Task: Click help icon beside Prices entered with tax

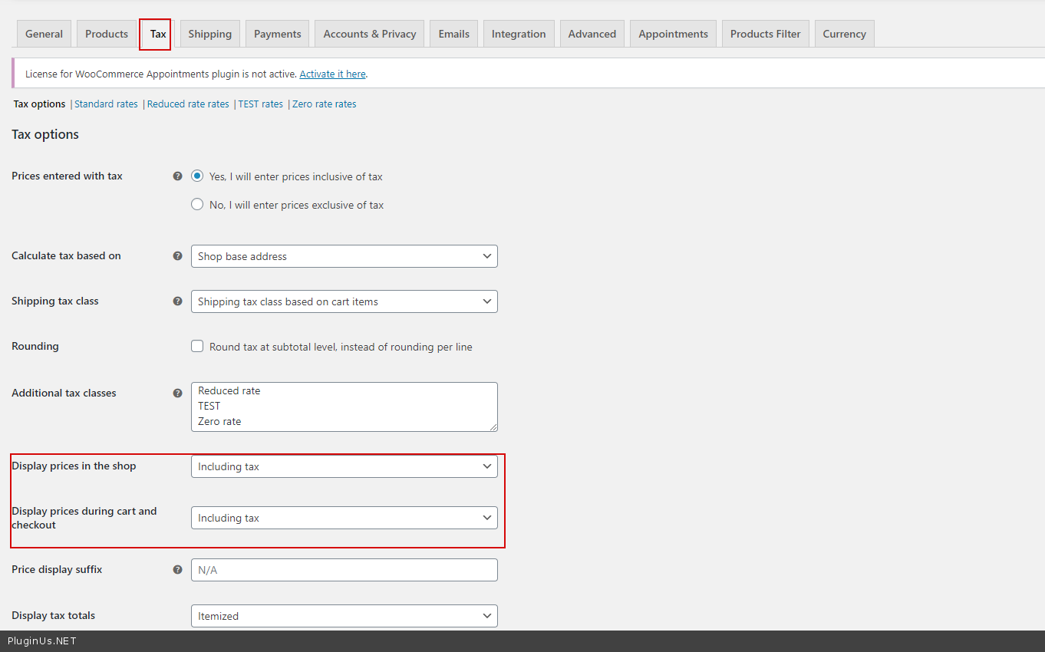Action: (x=178, y=176)
